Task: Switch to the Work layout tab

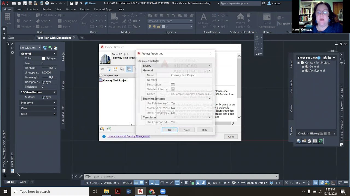Action: (23, 182)
